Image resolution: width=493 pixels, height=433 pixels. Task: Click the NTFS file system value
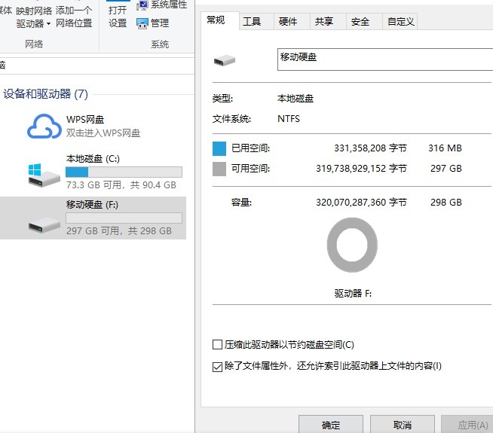[289, 119]
